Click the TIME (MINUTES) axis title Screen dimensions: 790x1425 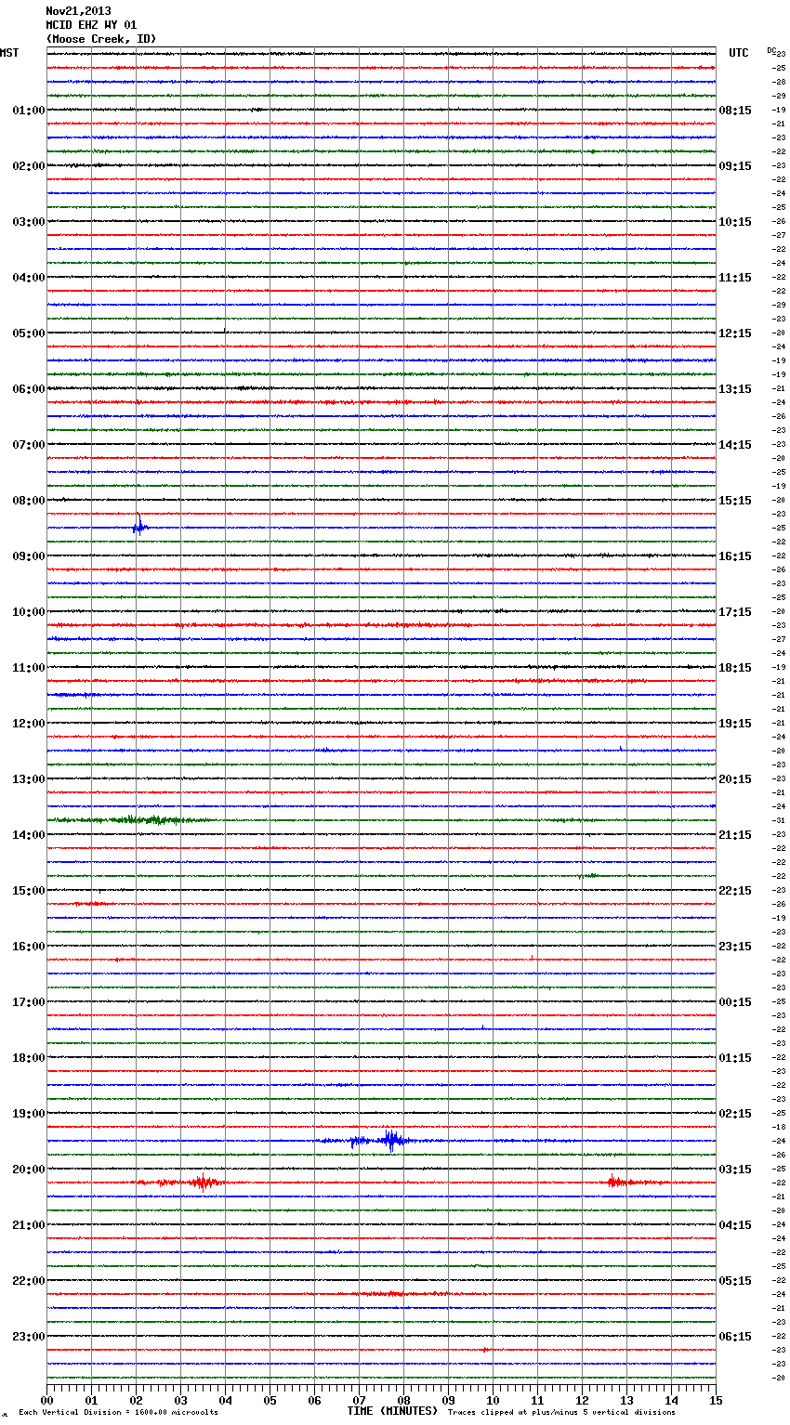pyautogui.click(x=392, y=1411)
